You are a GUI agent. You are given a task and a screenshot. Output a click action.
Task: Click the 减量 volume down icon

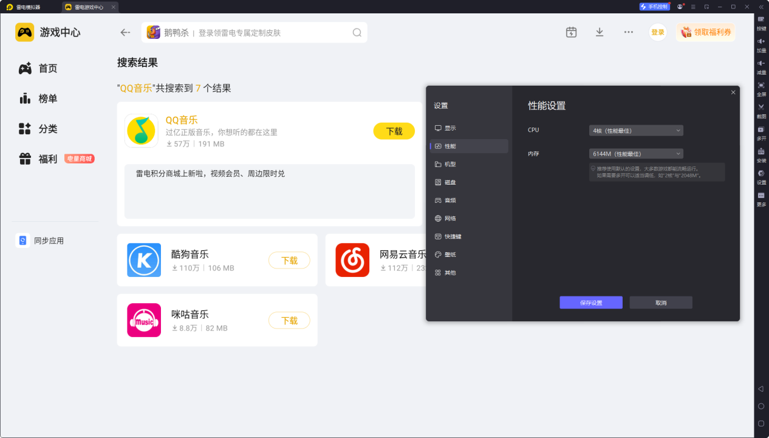(761, 63)
